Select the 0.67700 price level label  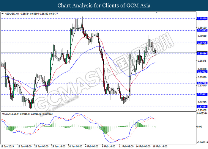point(202,83)
